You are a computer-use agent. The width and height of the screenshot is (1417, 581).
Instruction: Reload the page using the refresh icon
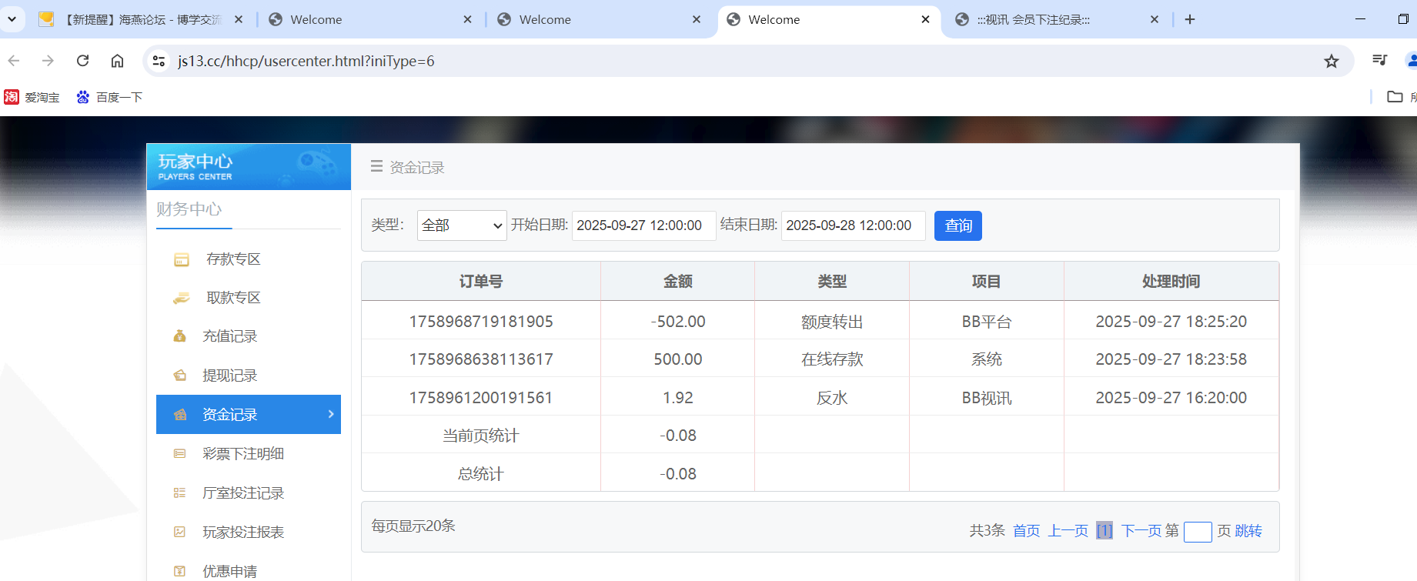83,61
